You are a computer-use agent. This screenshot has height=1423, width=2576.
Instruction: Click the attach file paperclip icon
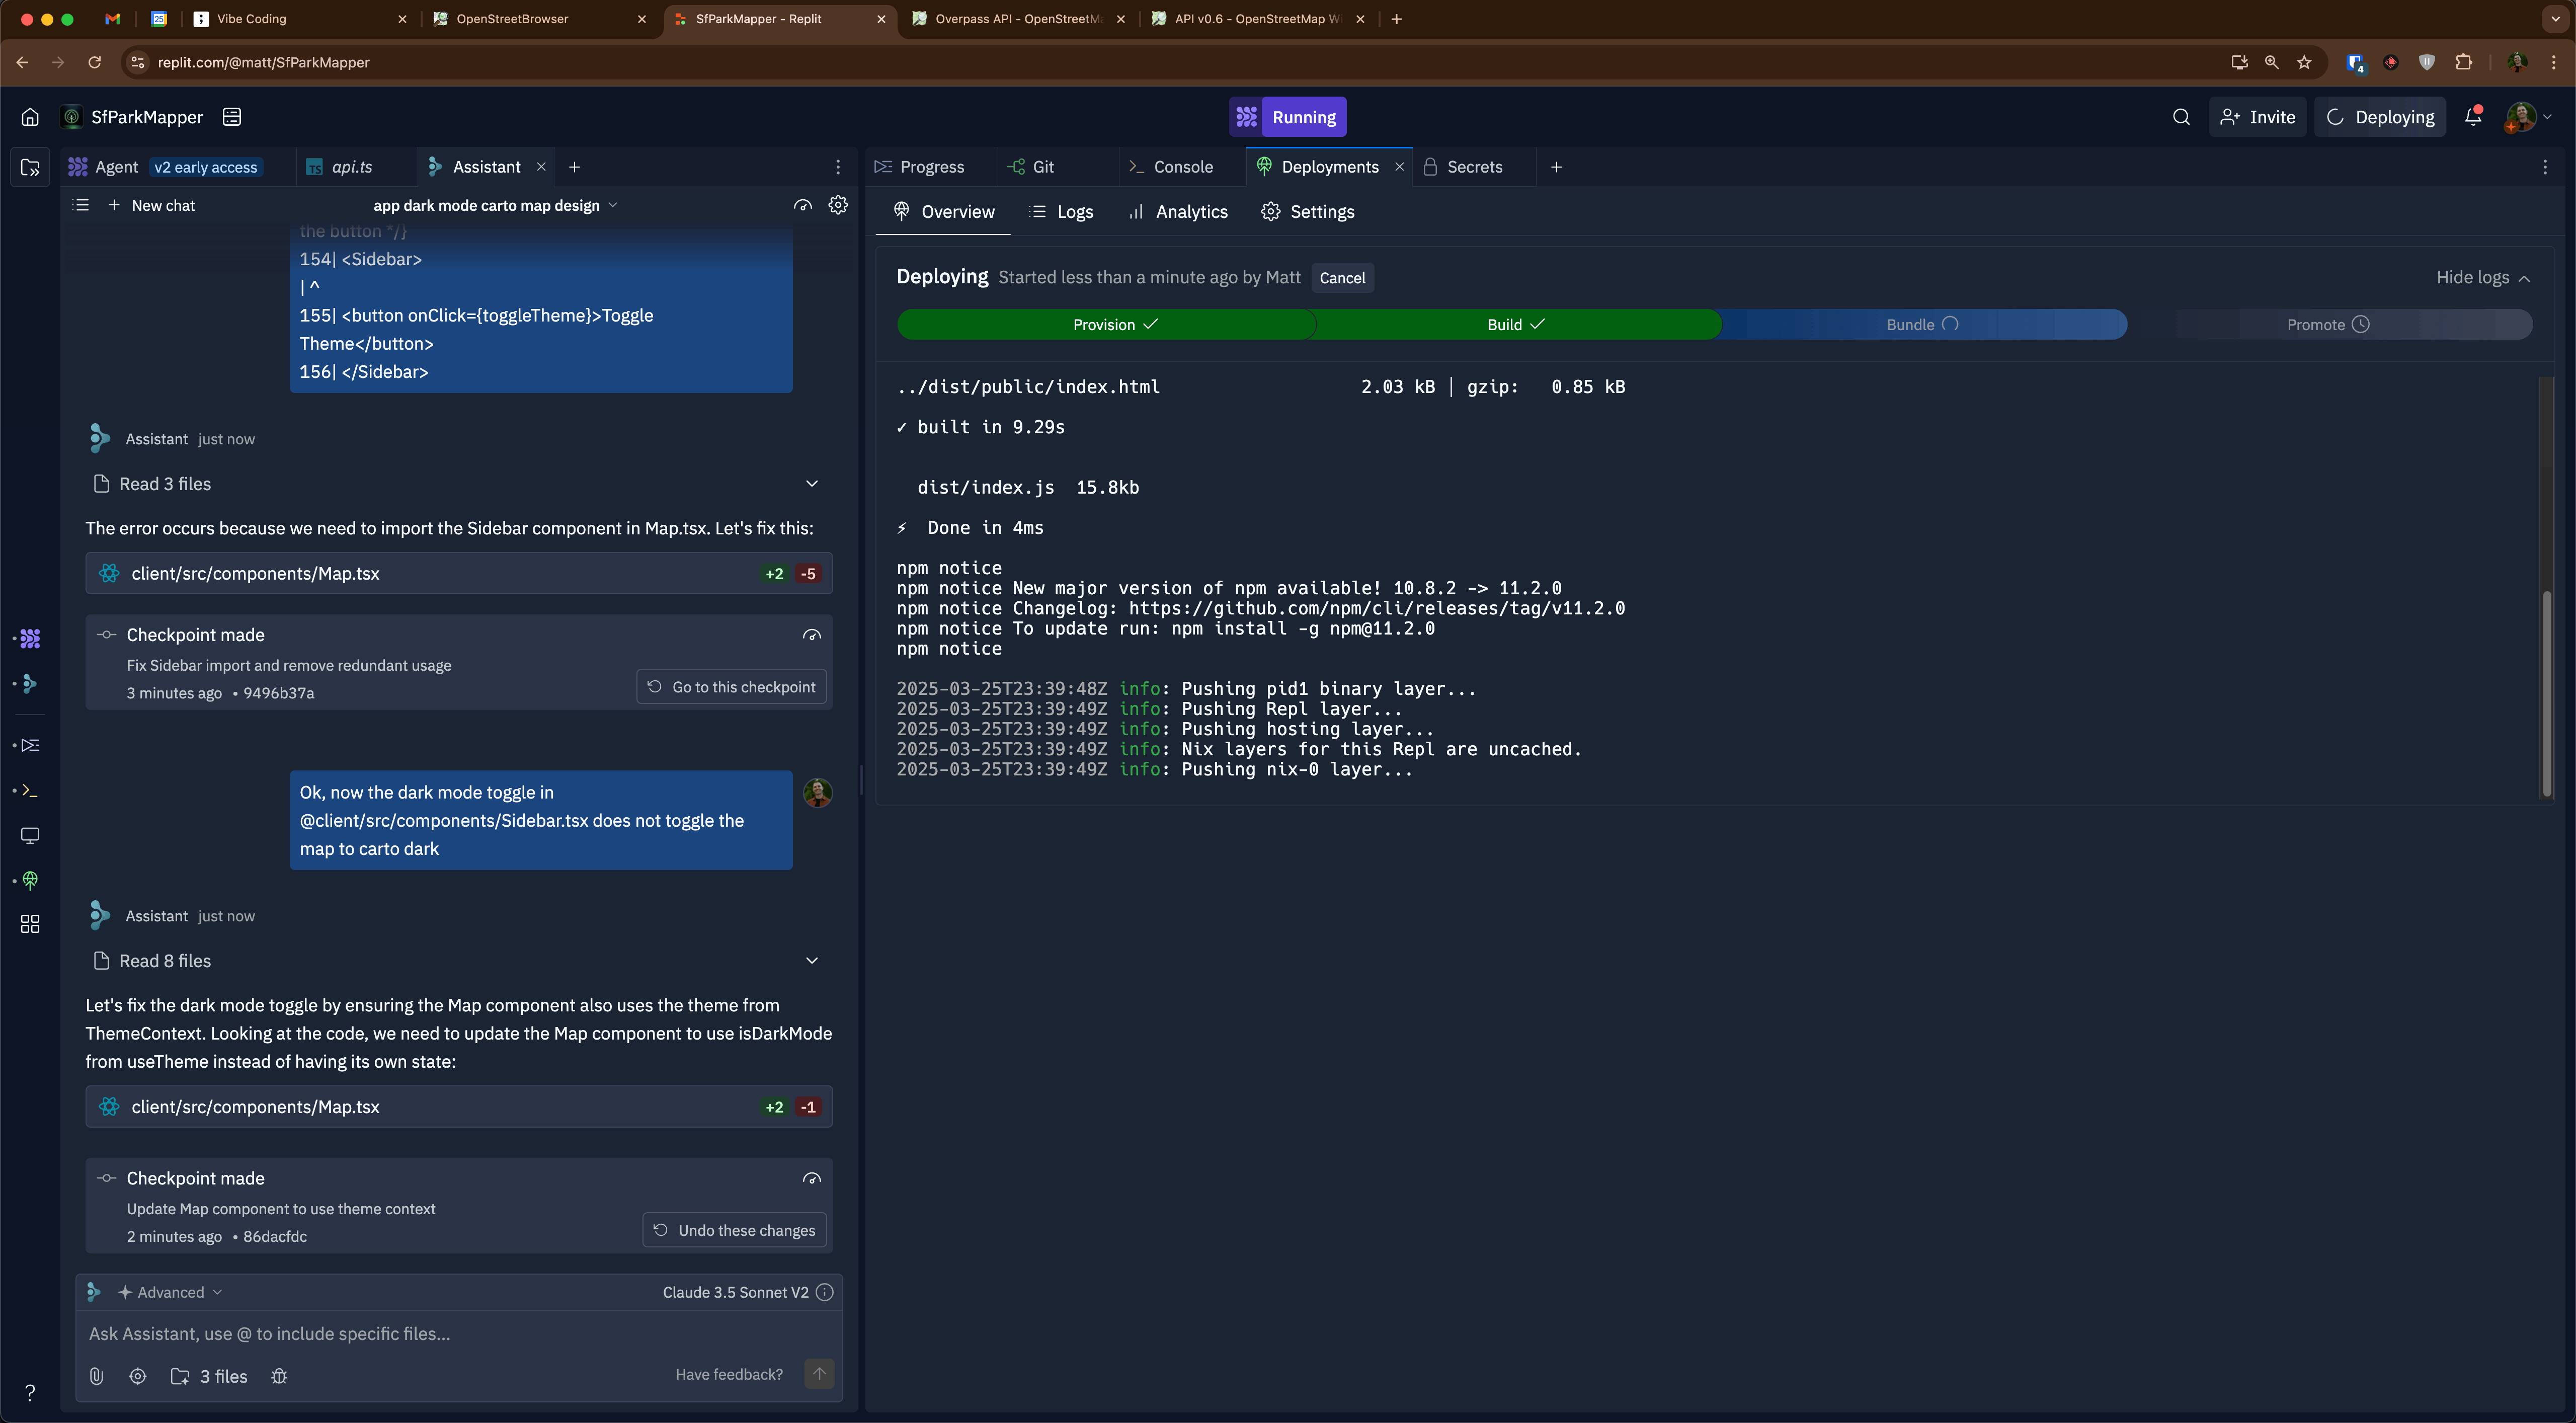click(x=96, y=1376)
